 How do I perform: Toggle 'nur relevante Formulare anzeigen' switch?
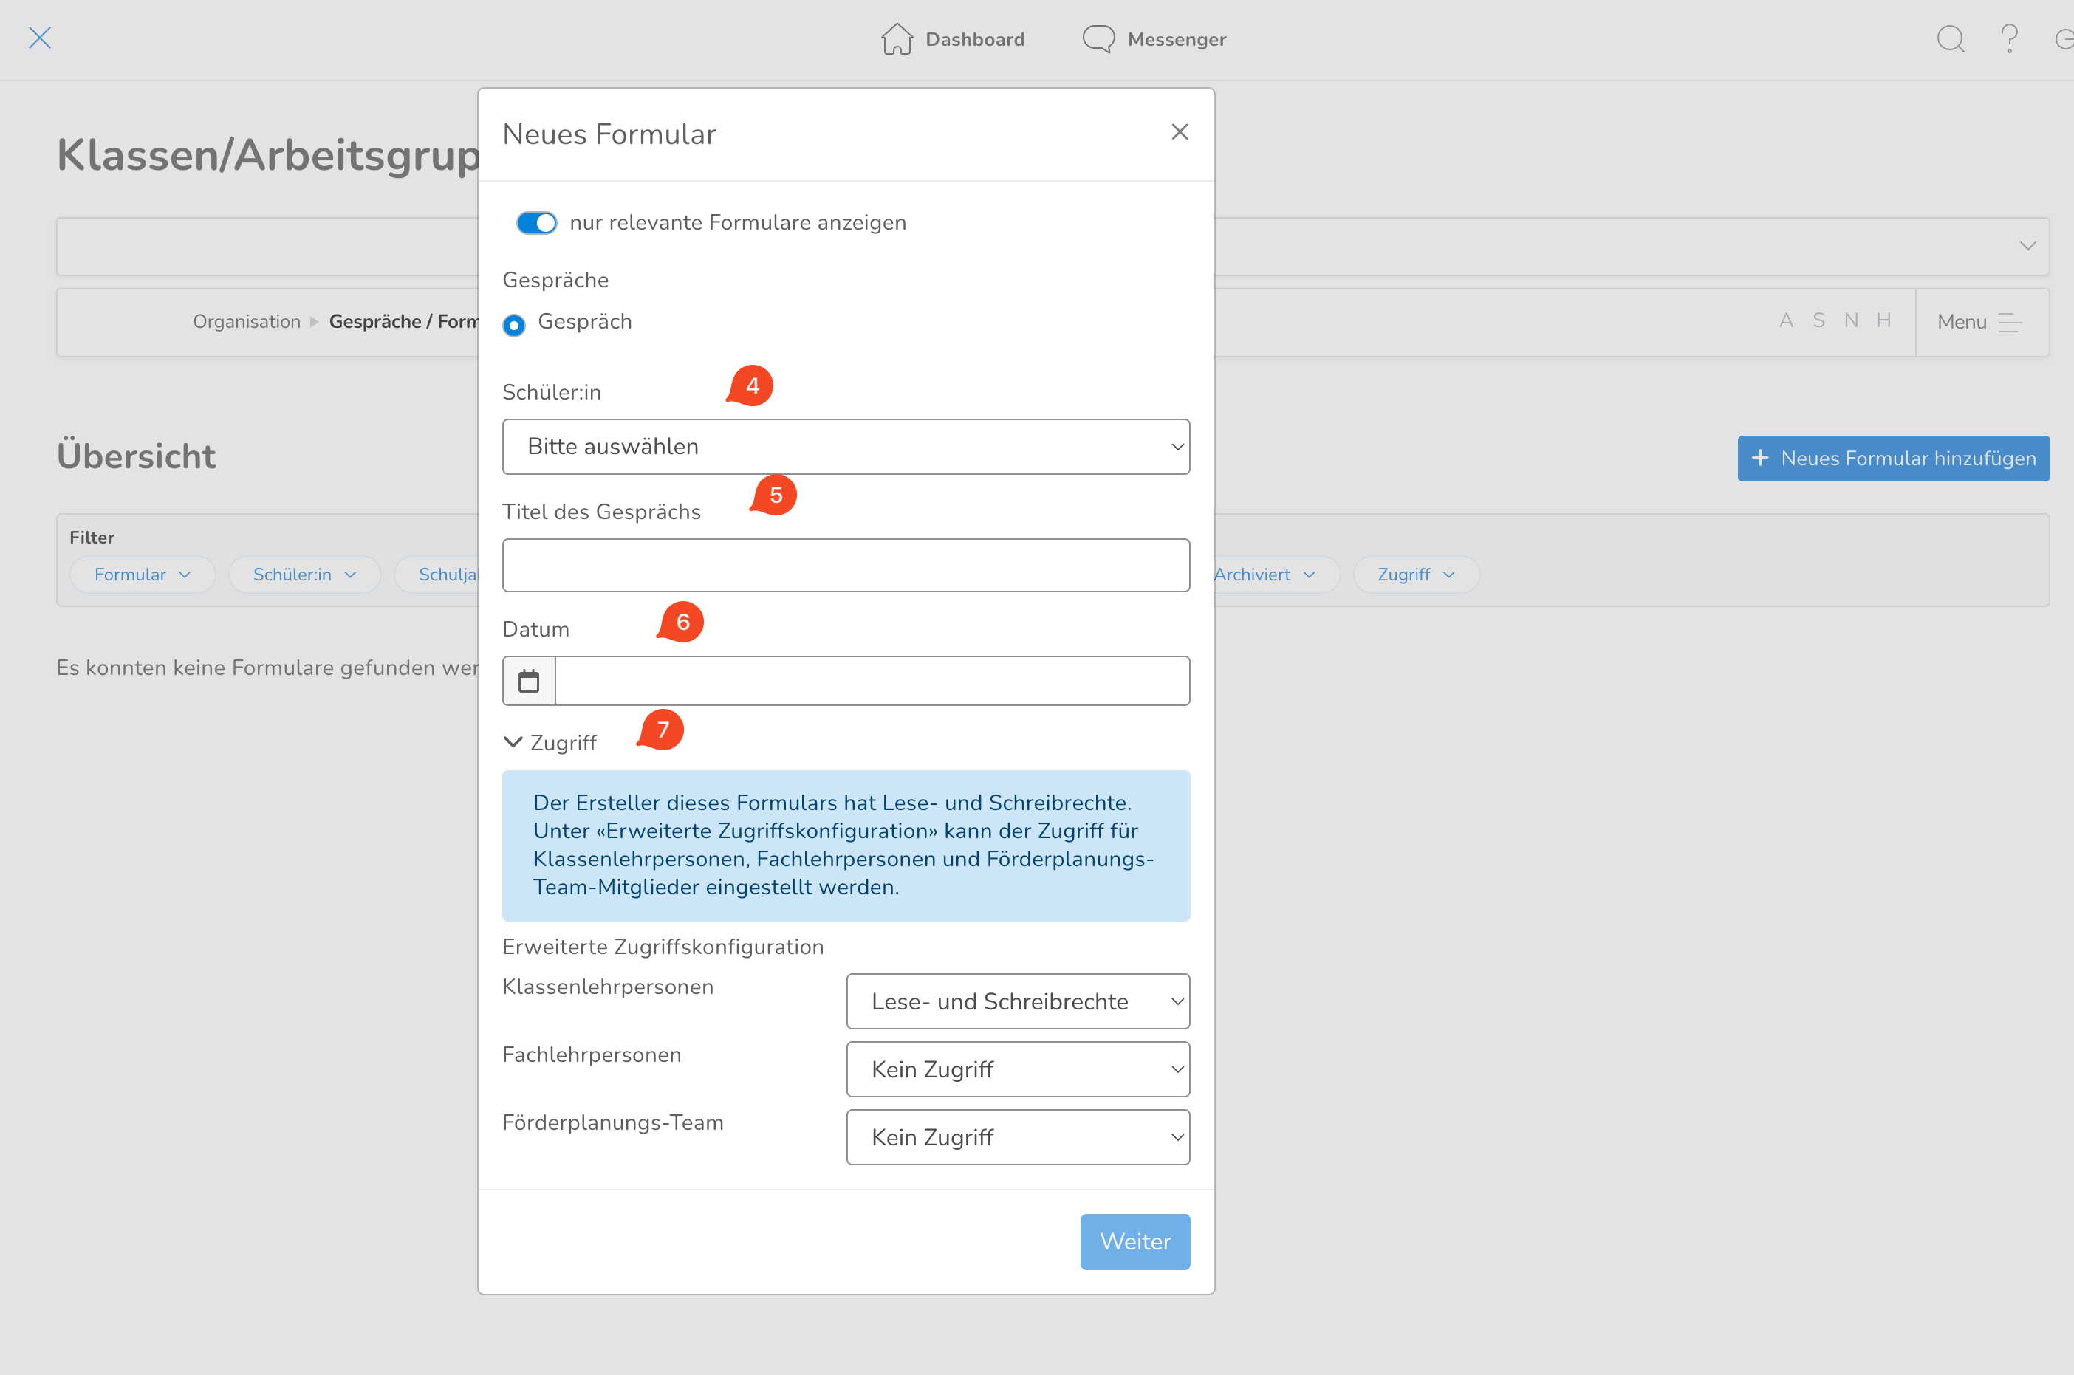[x=537, y=223]
